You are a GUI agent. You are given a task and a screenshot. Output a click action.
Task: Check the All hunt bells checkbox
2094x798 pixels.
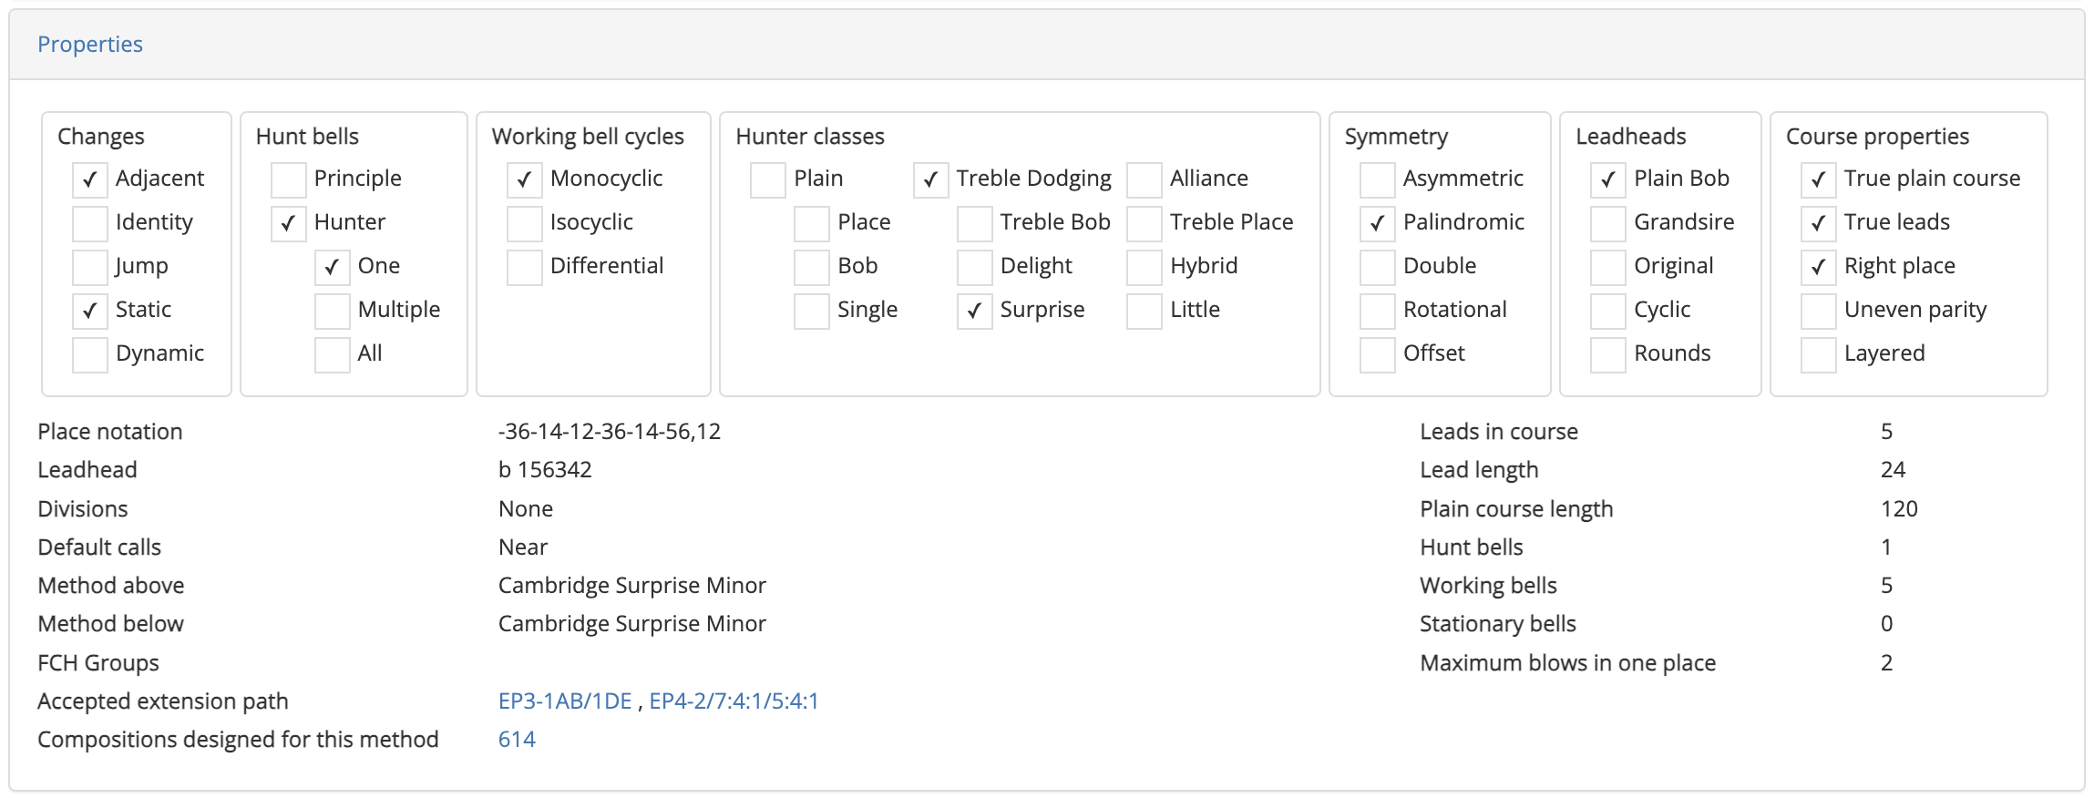coord(333,354)
